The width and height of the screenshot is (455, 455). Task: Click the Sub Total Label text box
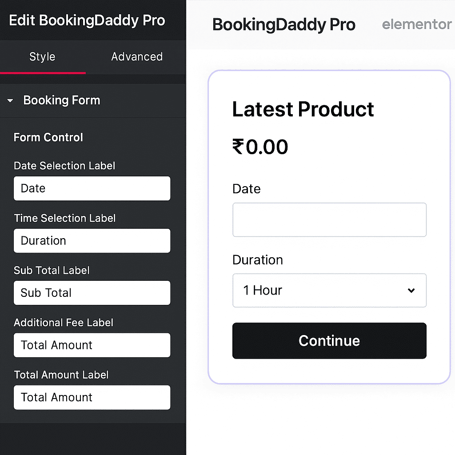click(92, 293)
